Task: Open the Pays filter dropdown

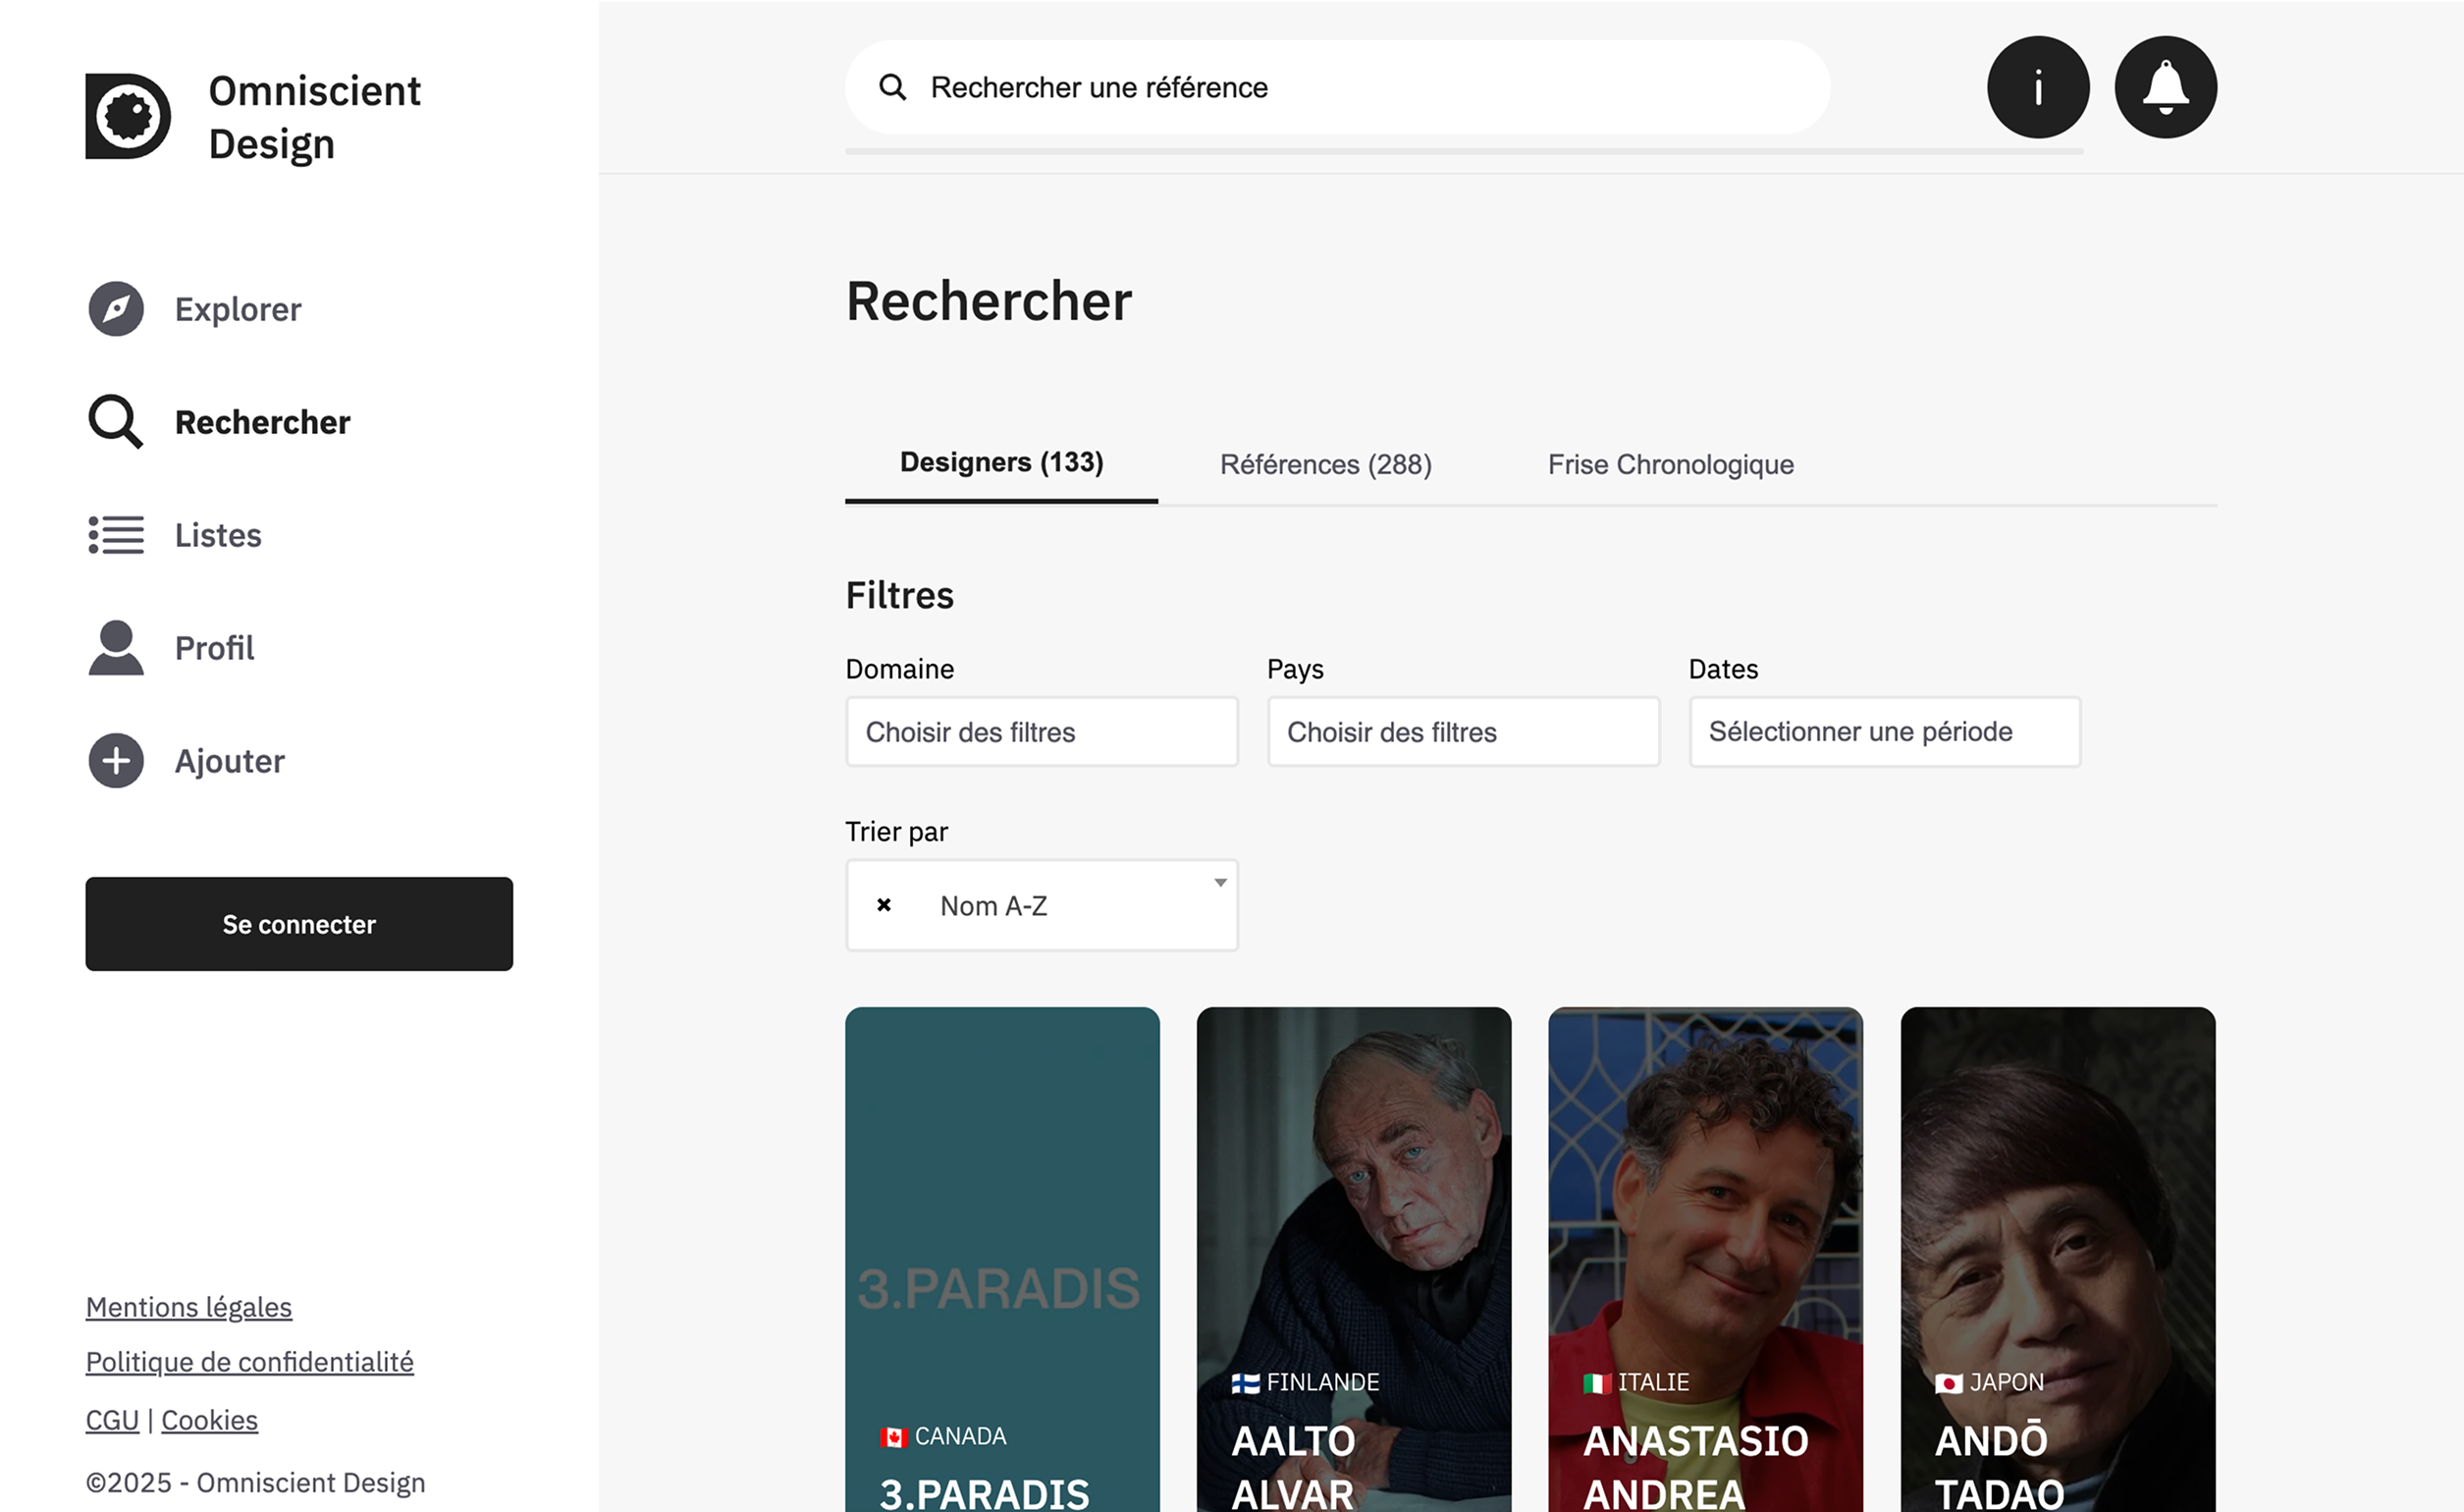Action: pyautogui.click(x=1463, y=732)
